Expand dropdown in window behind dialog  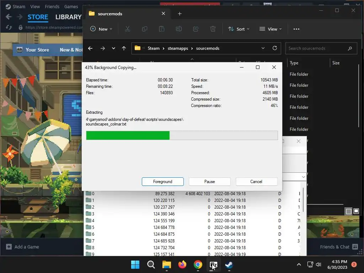tap(304, 177)
